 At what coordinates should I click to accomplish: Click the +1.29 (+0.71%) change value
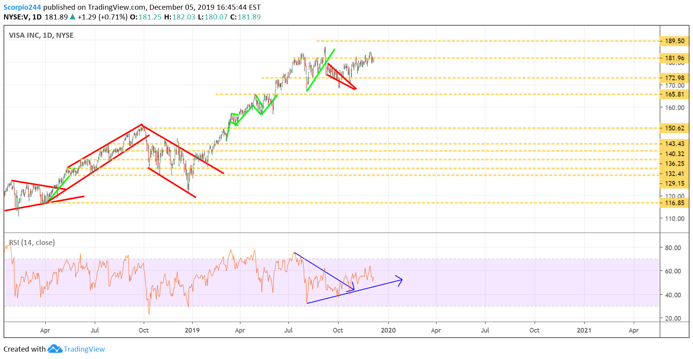tap(102, 17)
